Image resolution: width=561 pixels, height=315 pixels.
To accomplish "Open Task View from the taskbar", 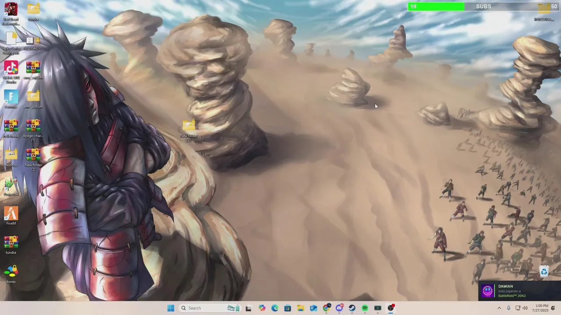I will coord(249,308).
